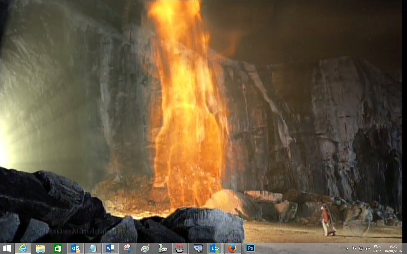
Task: Open the volume speaker control
Action: click(368, 249)
